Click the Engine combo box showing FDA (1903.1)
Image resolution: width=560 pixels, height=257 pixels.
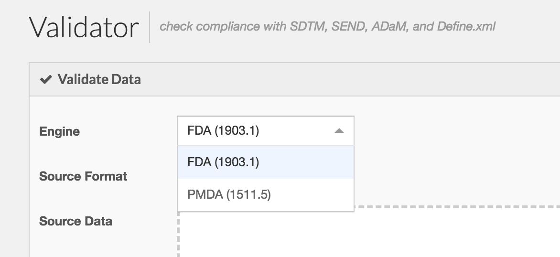(x=258, y=131)
